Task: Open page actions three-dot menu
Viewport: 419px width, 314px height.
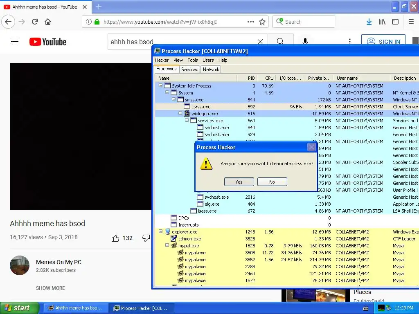Action: coord(251,22)
